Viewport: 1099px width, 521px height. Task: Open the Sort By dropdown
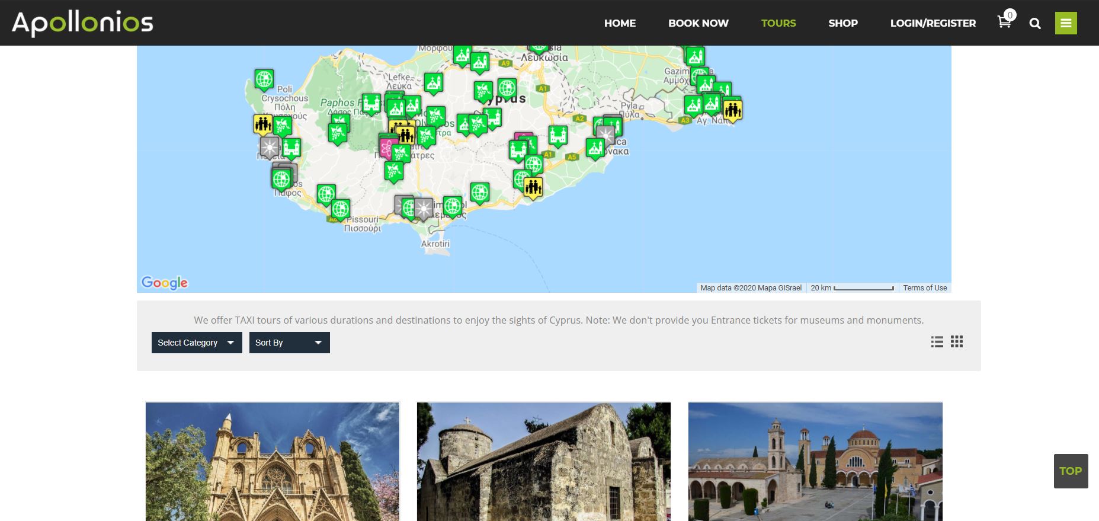tap(289, 343)
